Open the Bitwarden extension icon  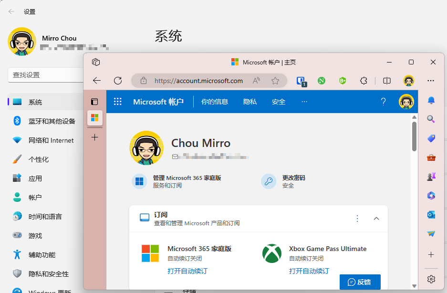click(x=301, y=81)
